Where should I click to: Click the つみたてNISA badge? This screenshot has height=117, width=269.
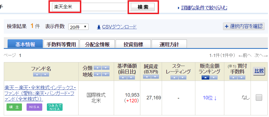[x=55, y=107]
